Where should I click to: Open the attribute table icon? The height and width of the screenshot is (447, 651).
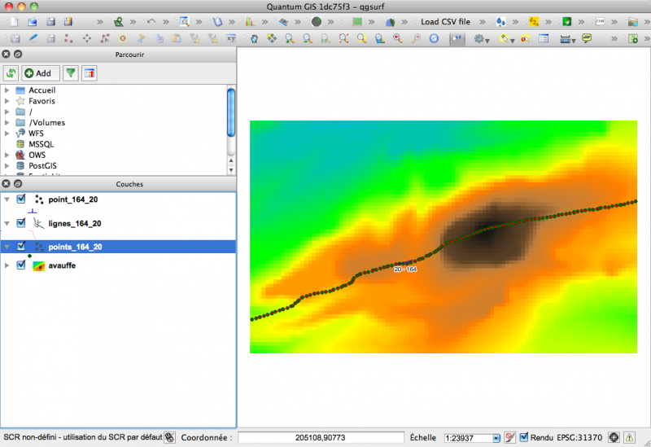(x=544, y=38)
